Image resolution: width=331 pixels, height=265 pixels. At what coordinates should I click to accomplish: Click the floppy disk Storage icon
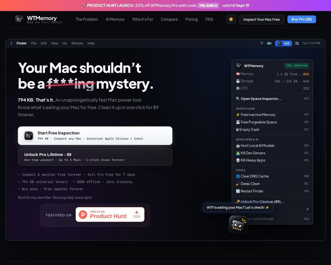pyautogui.click(x=238, y=81)
